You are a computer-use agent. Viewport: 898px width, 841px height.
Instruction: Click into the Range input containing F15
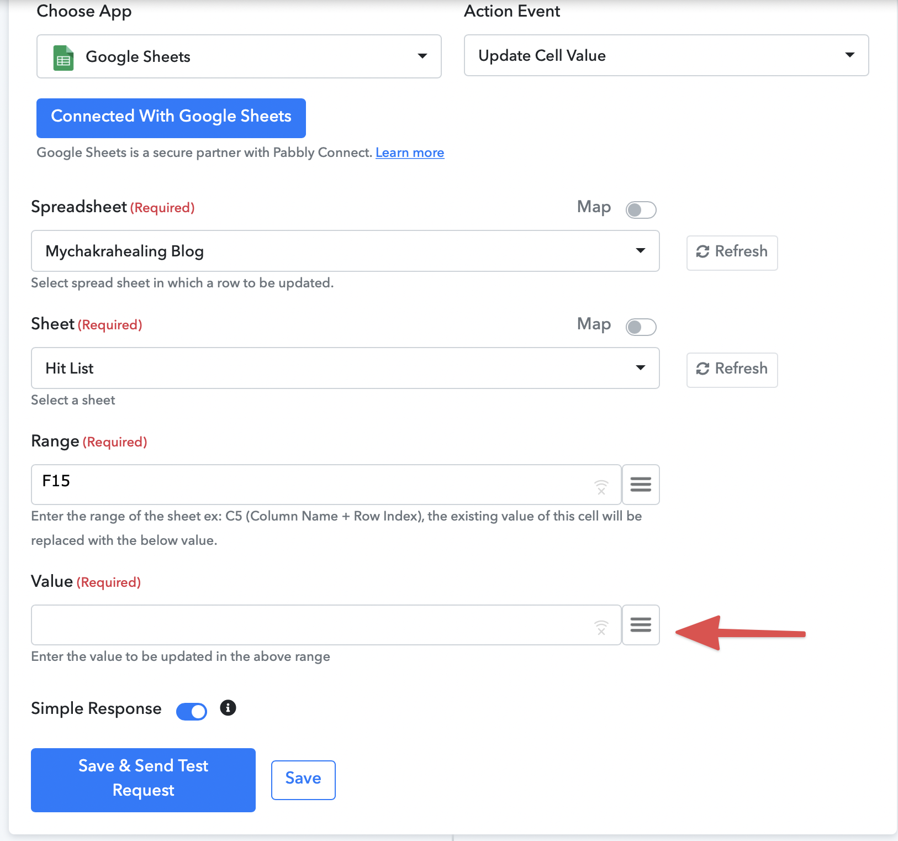[x=326, y=485]
